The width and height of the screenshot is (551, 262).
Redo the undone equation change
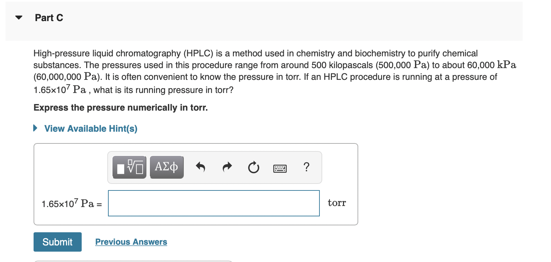(x=227, y=167)
